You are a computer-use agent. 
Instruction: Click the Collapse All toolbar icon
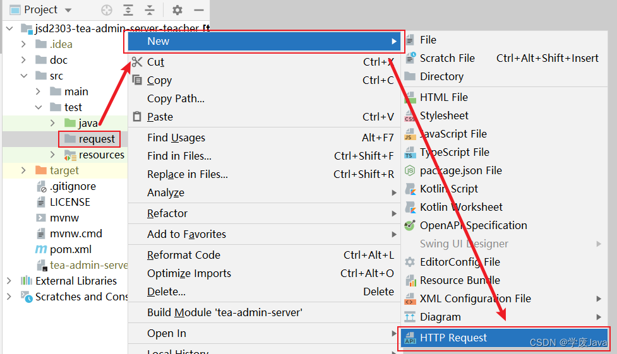tap(150, 10)
